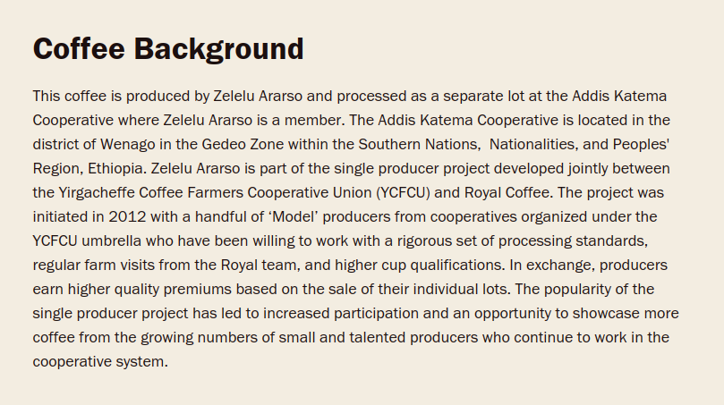Image resolution: width=724 pixels, height=405 pixels.
Task: Click the word 'Zelelu' in first line
Action: tap(234, 96)
